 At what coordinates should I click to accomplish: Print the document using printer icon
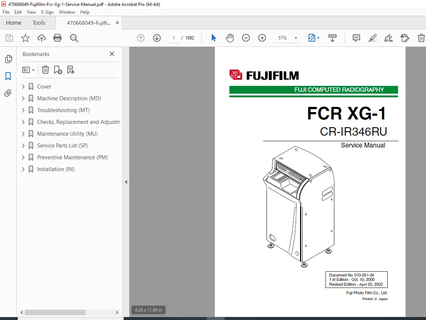click(57, 38)
